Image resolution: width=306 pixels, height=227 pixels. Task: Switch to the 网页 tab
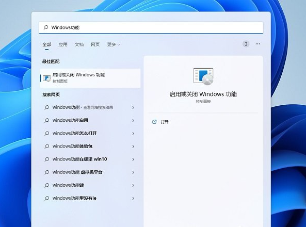click(x=95, y=44)
